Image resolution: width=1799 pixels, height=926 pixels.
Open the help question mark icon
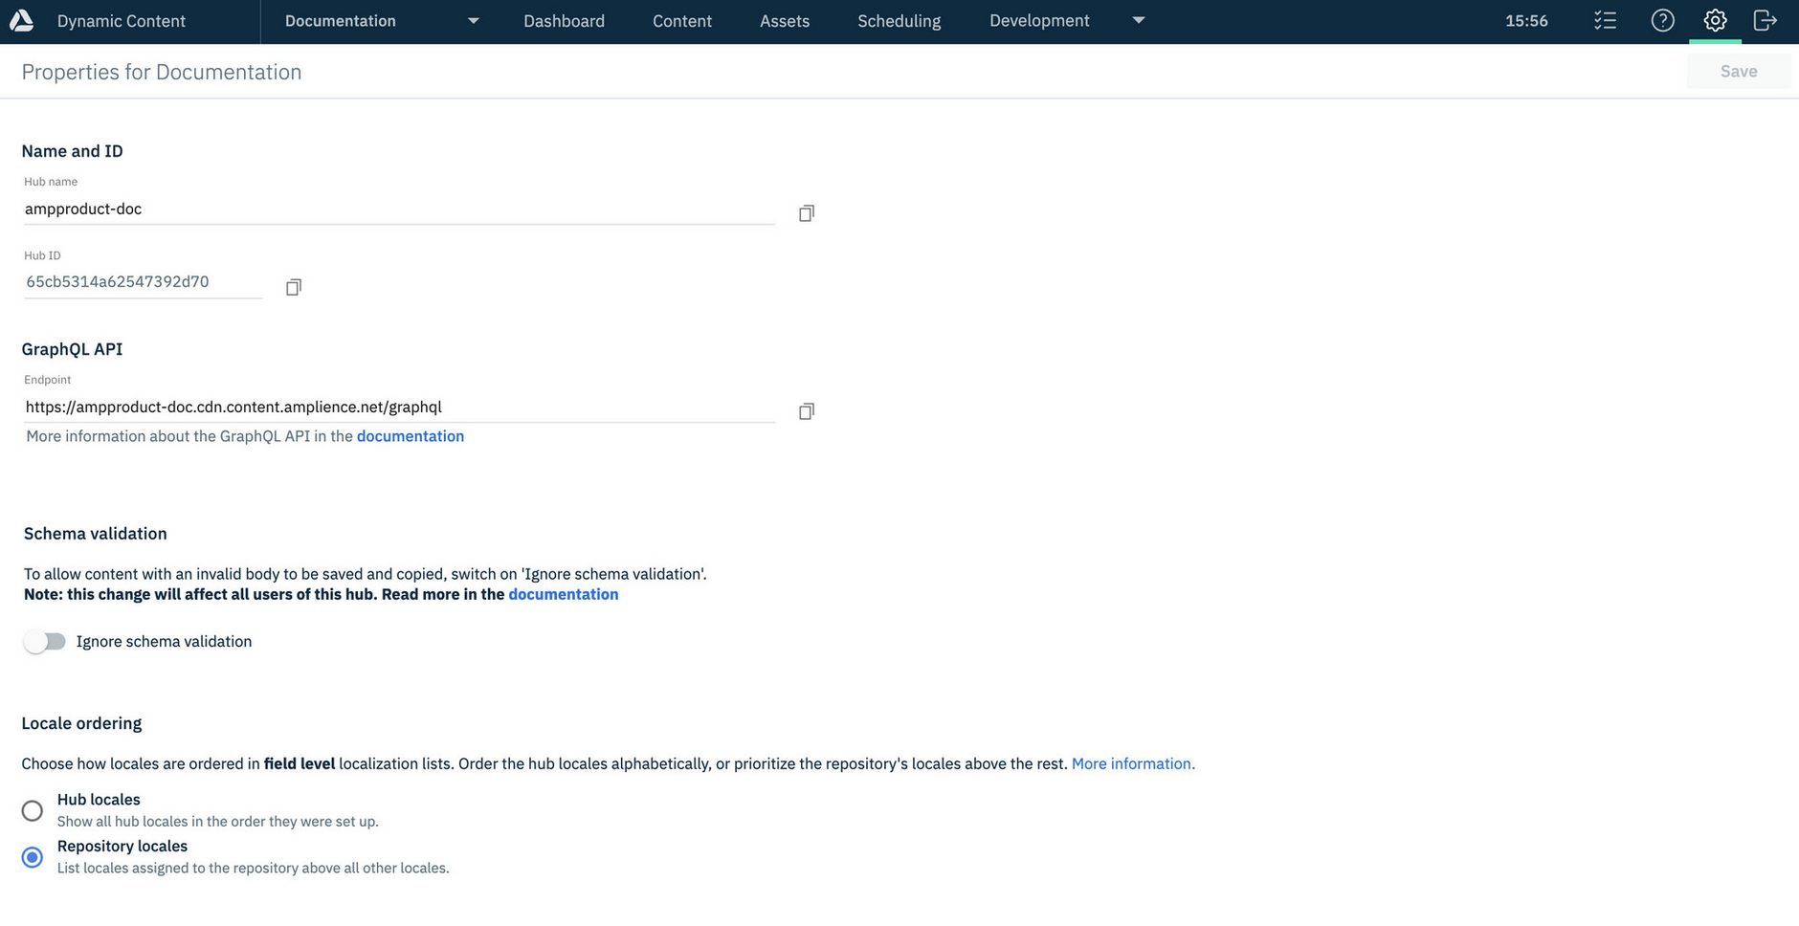[x=1663, y=20]
